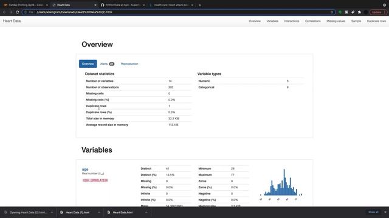The image size is (389, 218).
Task: Reload the page with the refresh icon
Action: 18,12
